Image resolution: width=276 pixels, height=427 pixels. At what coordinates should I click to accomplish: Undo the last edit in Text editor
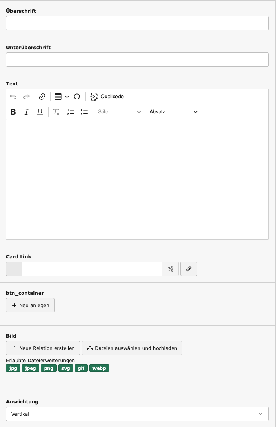[13, 97]
